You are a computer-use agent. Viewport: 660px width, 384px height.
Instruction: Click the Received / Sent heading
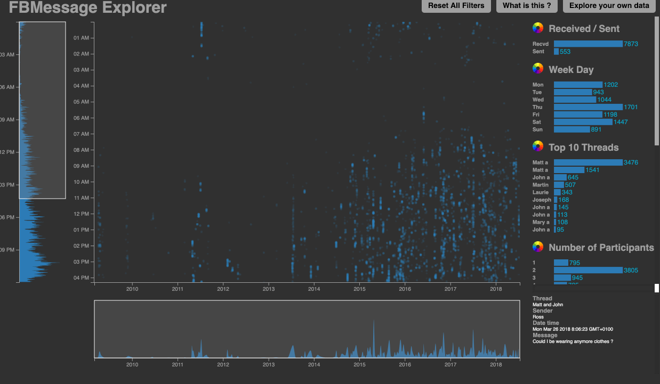click(x=584, y=29)
